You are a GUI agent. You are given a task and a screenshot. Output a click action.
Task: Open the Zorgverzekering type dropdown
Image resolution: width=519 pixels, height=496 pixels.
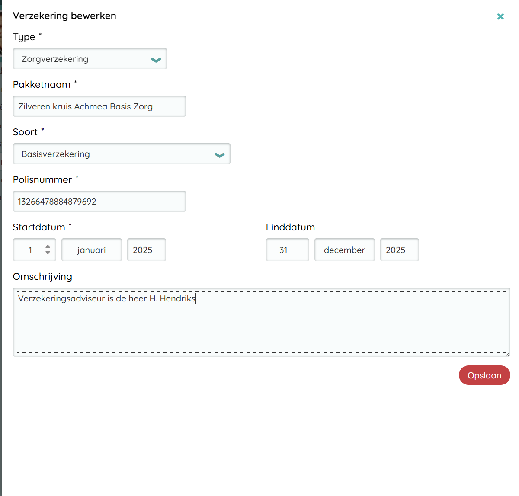click(82, 59)
